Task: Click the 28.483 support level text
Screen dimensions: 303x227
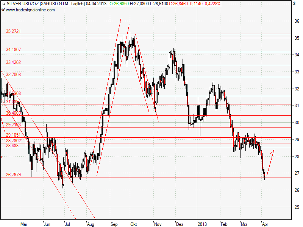Action: (x=12, y=145)
